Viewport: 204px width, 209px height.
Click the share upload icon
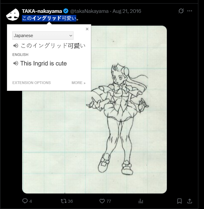[x=190, y=201]
